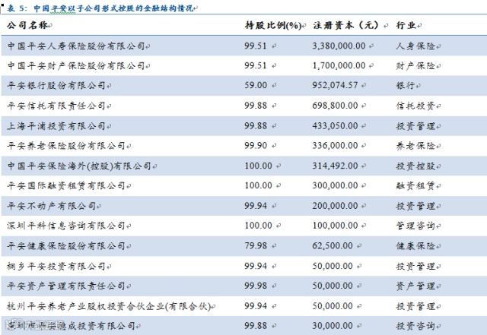Click shareholding 100.00 for 深圳平科信息咨询

[259, 225]
